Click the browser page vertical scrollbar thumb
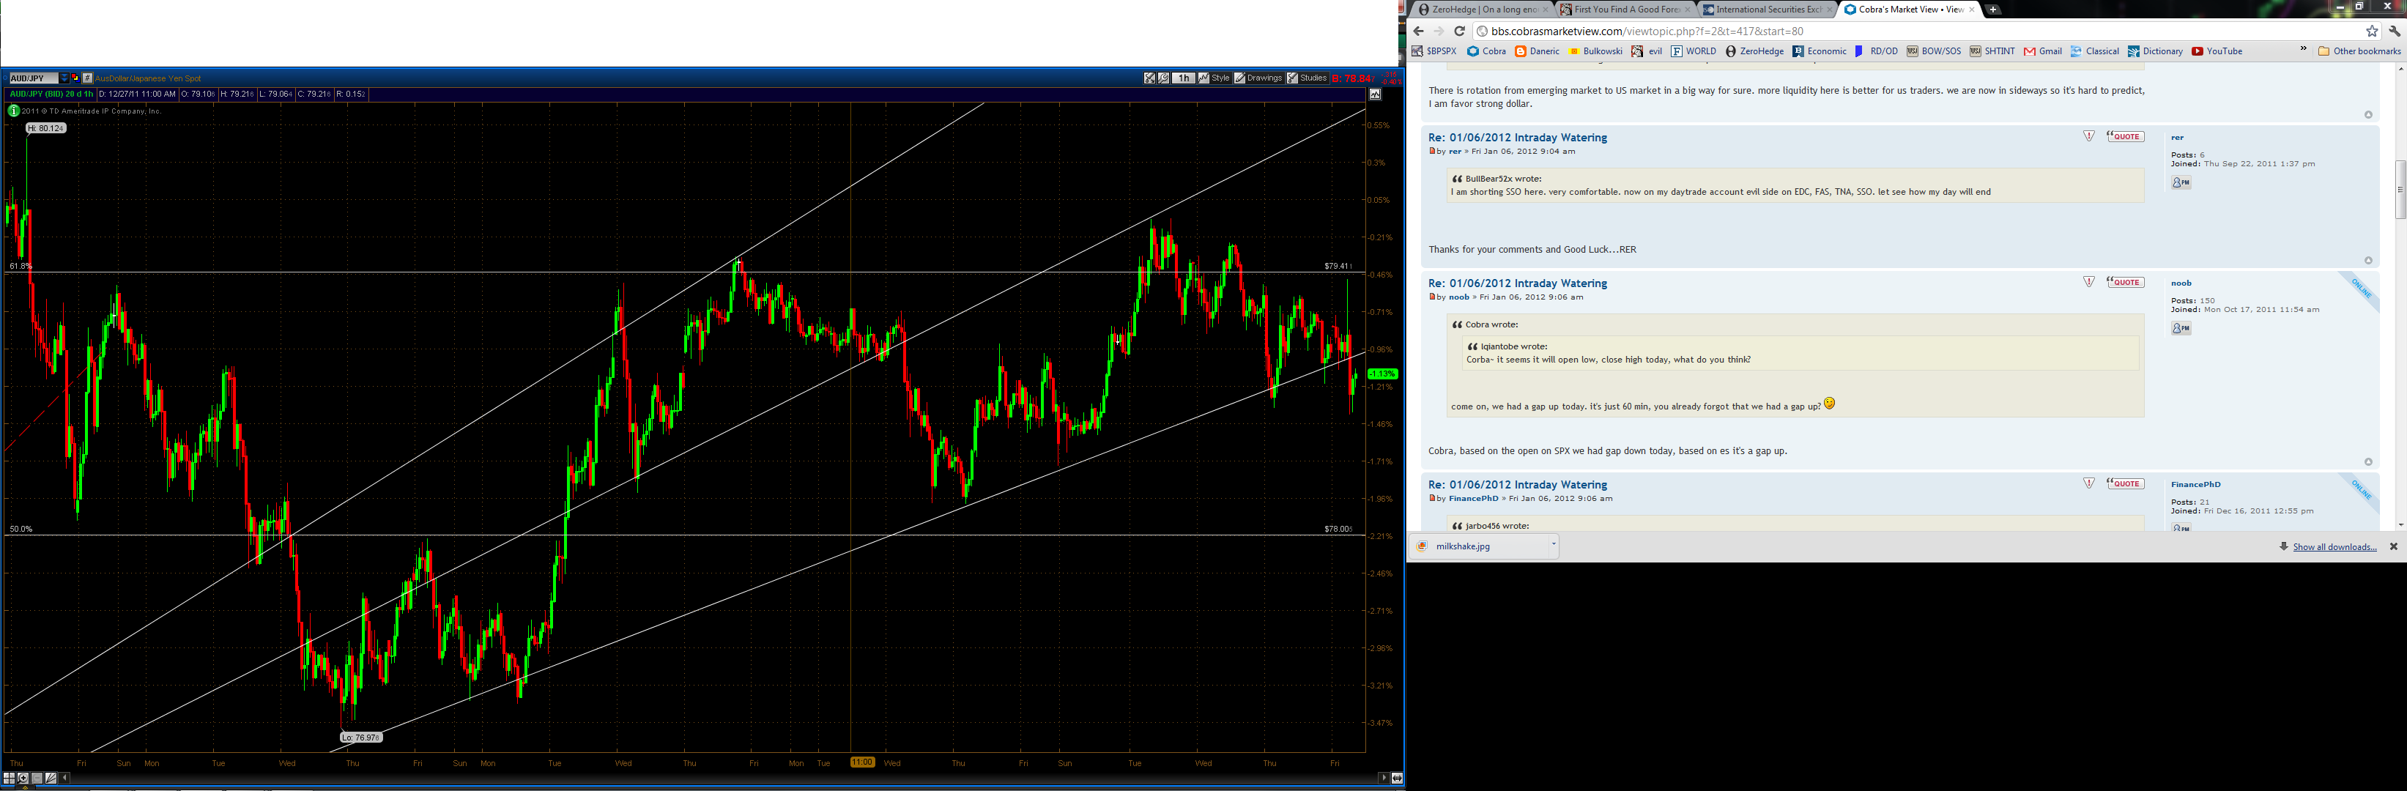Viewport: 2407px width, 791px height. [2400, 190]
